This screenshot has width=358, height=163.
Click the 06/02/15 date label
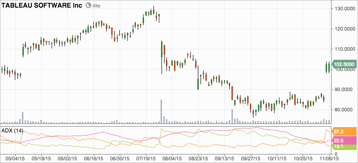tap(68, 158)
